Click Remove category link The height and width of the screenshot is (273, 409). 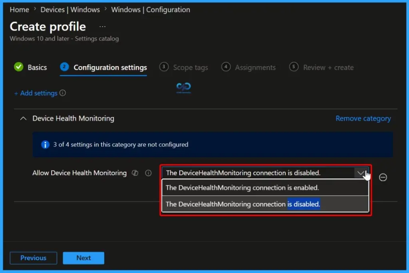pyautogui.click(x=363, y=118)
